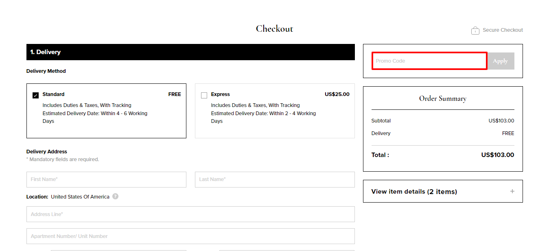Viewport: 549px width, 251px height.
Task: Click the Apartment Number/Unit Number field
Action: pos(190,236)
